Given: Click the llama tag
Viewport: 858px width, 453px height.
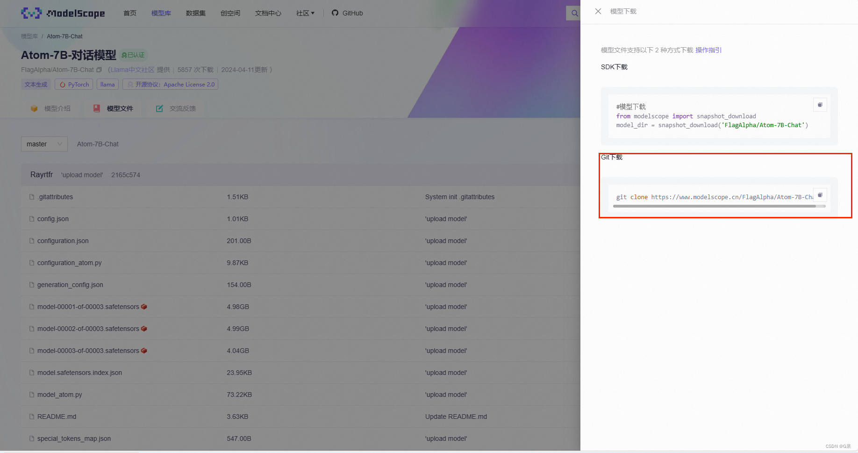Looking at the screenshot, I should [x=107, y=85].
